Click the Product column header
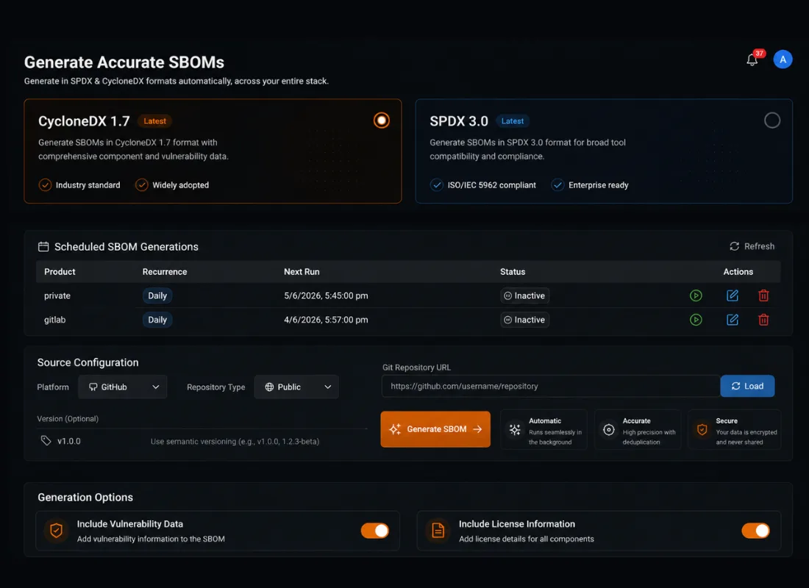This screenshot has height=588, width=809. coord(60,272)
